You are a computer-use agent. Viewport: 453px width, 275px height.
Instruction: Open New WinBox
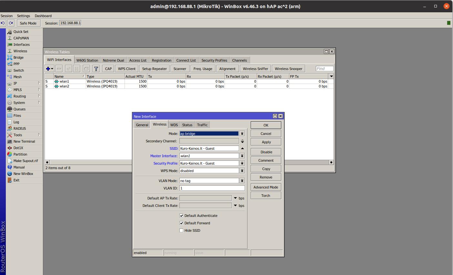[x=23, y=174]
